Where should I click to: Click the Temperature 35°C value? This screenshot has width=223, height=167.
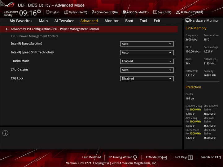[x=206, y=40]
